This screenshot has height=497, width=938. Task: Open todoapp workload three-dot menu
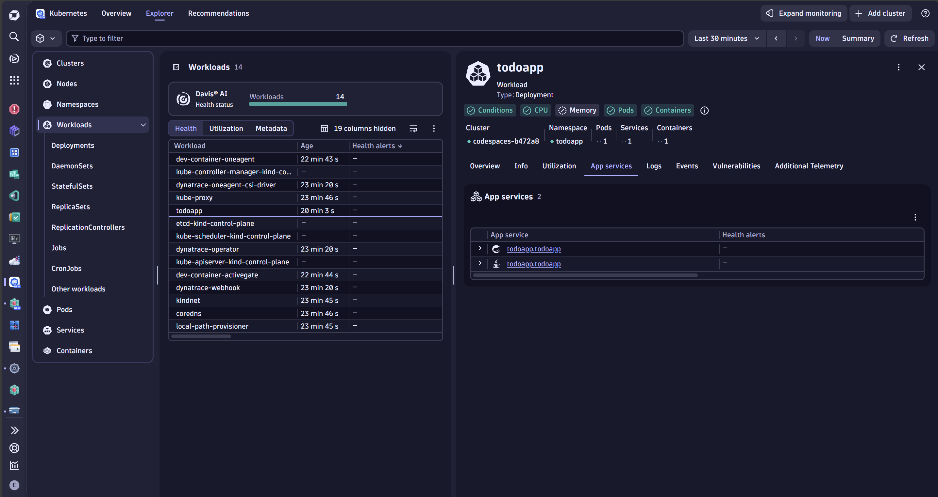tap(898, 67)
